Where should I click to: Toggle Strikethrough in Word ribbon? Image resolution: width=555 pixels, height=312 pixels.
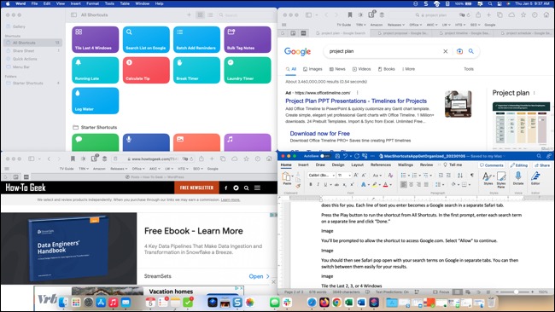point(336,184)
